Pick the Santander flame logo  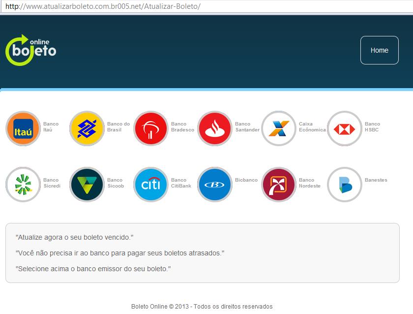pyautogui.click(x=215, y=128)
